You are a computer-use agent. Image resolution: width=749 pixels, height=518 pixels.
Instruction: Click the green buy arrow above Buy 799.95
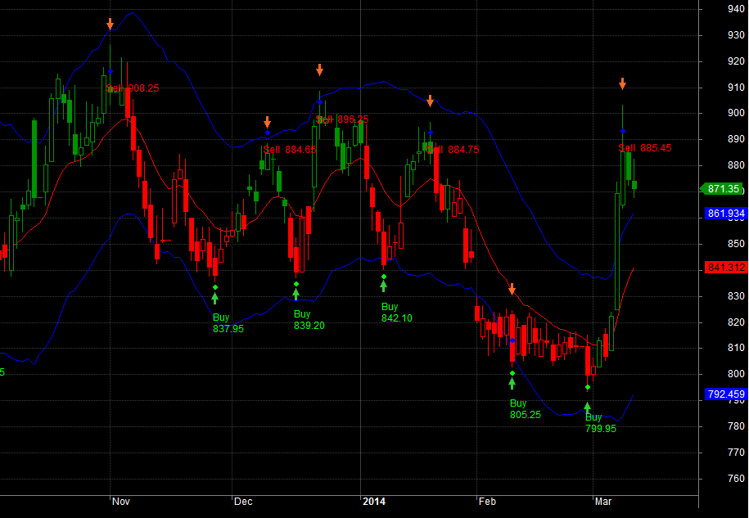click(588, 408)
